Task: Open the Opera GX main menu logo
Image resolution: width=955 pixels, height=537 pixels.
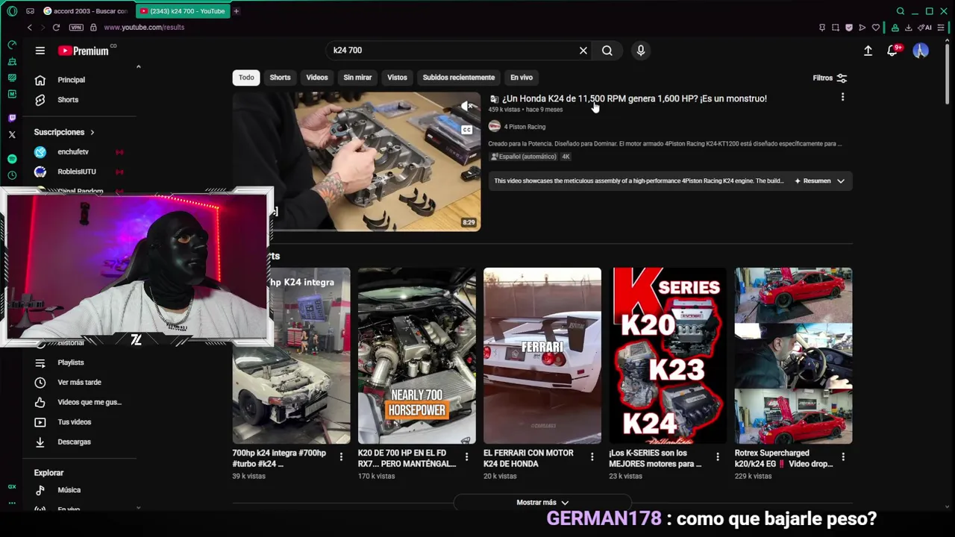Action: (12, 11)
